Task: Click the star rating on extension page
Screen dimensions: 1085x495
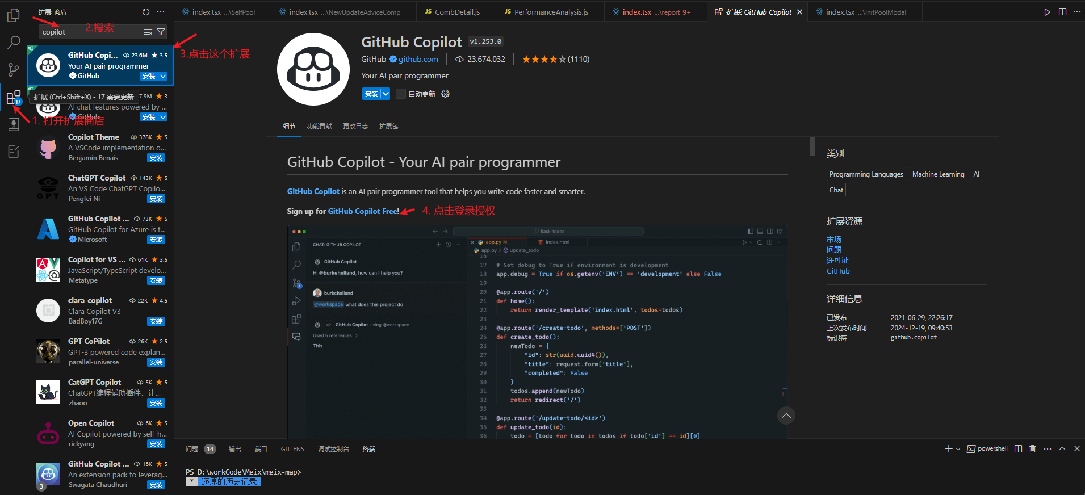Action: [x=544, y=59]
